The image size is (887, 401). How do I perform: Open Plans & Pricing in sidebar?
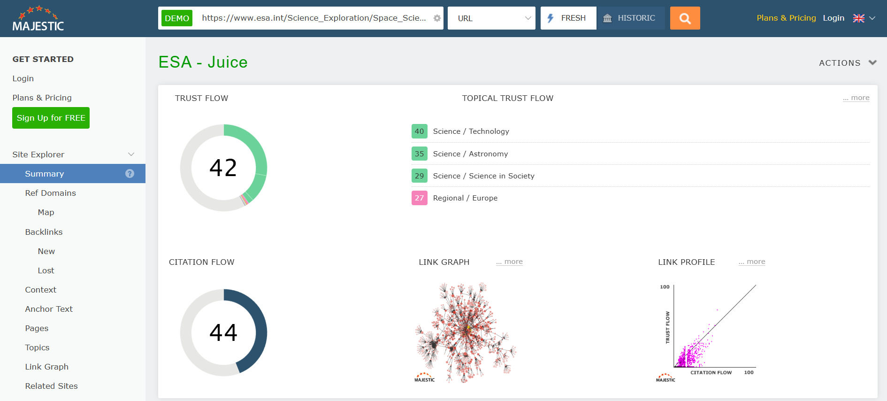(42, 98)
